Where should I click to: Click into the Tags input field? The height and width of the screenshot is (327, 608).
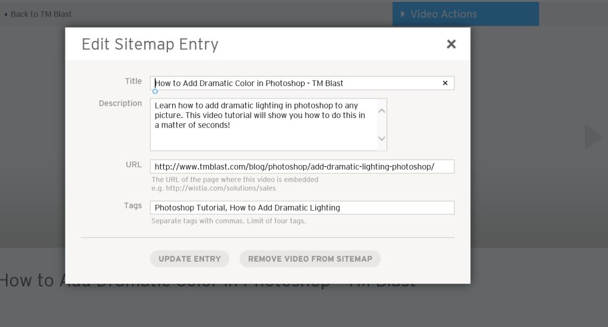302,208
